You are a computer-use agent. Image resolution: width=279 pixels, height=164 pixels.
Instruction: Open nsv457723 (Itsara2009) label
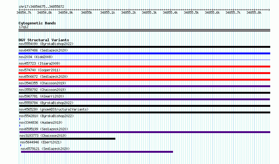(x=39, y=63)
